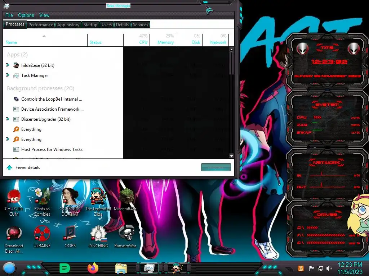Image resolution: width=369 pixels, height=276 pixels.
Task: Open Plants vs Zombies desktop shortcut
Action: (x=42, y=202)
